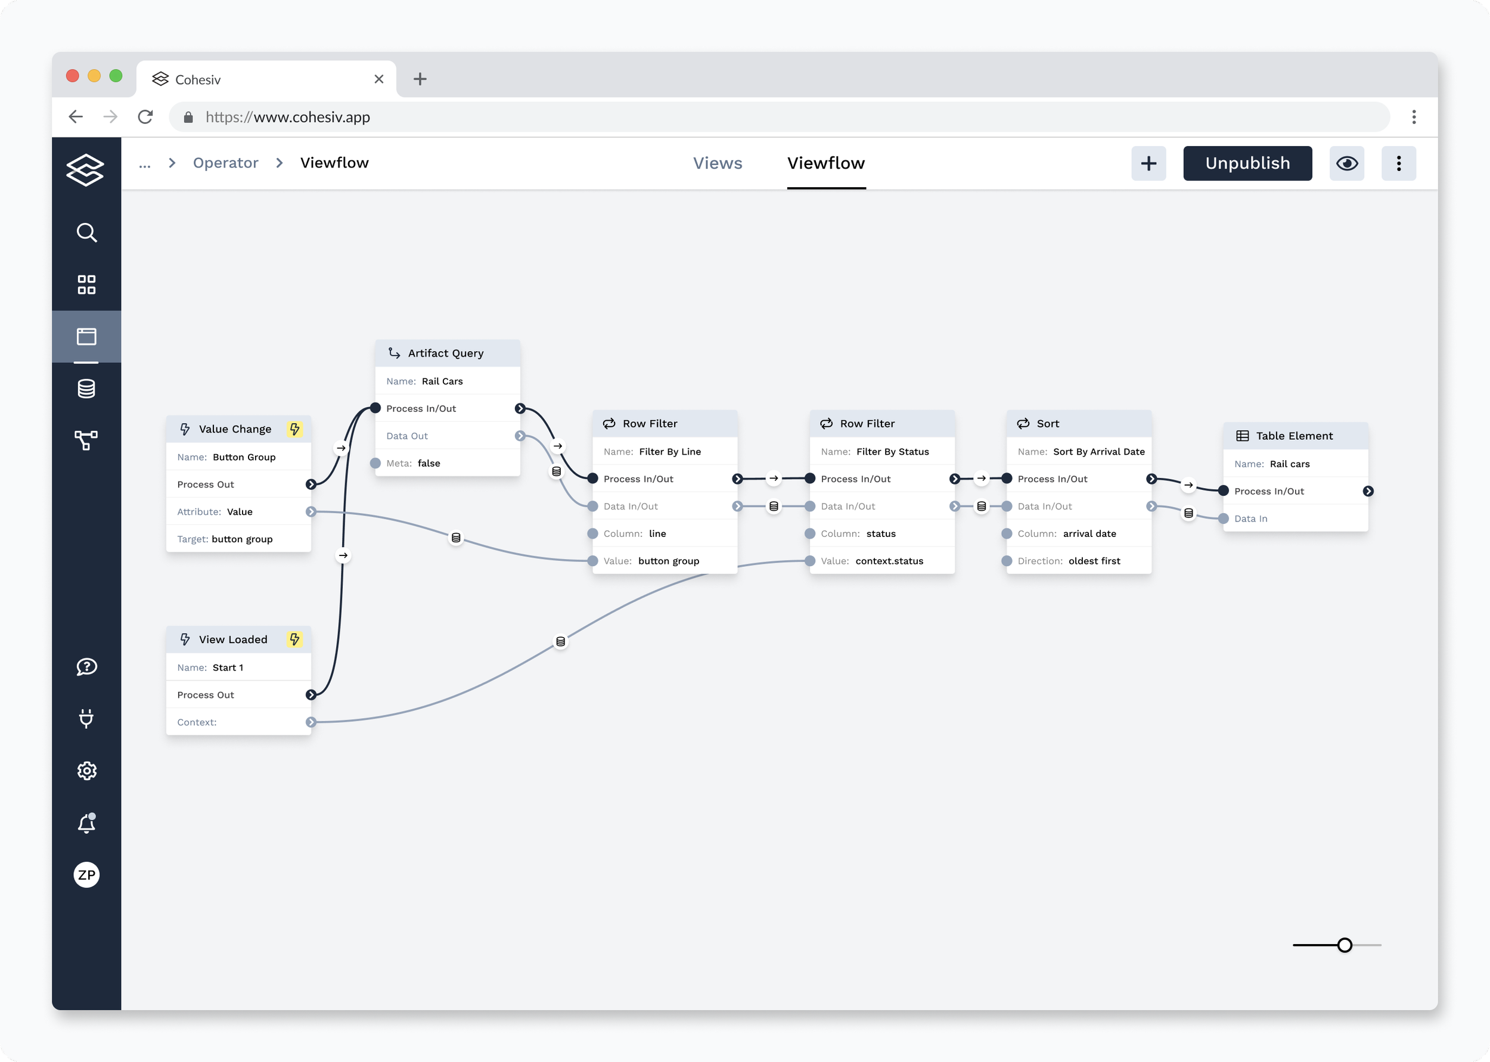This screenshot has height=1062, width=1490.
Task: Open browser three-dot menu
Action: coord(1414,117)
